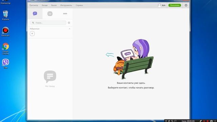
Task: Click the Bandicam bar camera screenshot icon
Action: pyautogui.click(x=211, y=121)
